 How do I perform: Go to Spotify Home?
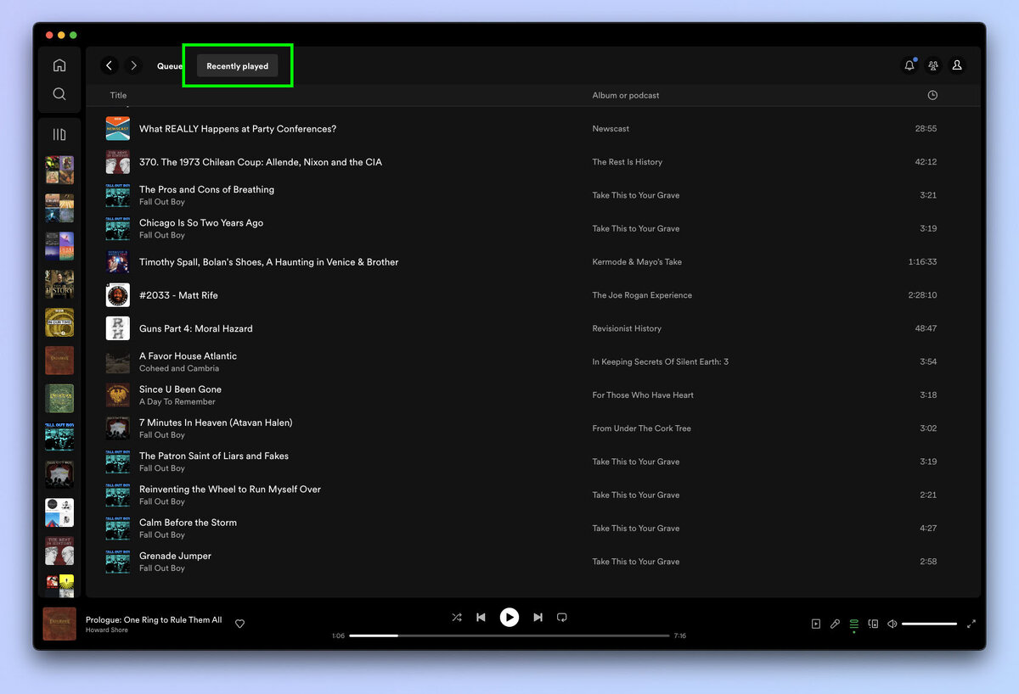[59, 65]
